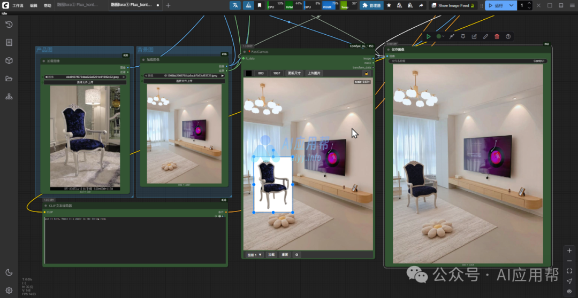This screenshot has width=578, height=298.
Task: Click the black color swatch in FastCanvas
Action: (x=249, y=73)
